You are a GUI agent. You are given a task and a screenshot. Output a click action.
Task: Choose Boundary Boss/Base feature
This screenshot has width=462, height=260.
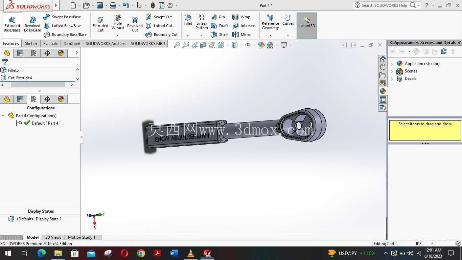pos(65,35)
